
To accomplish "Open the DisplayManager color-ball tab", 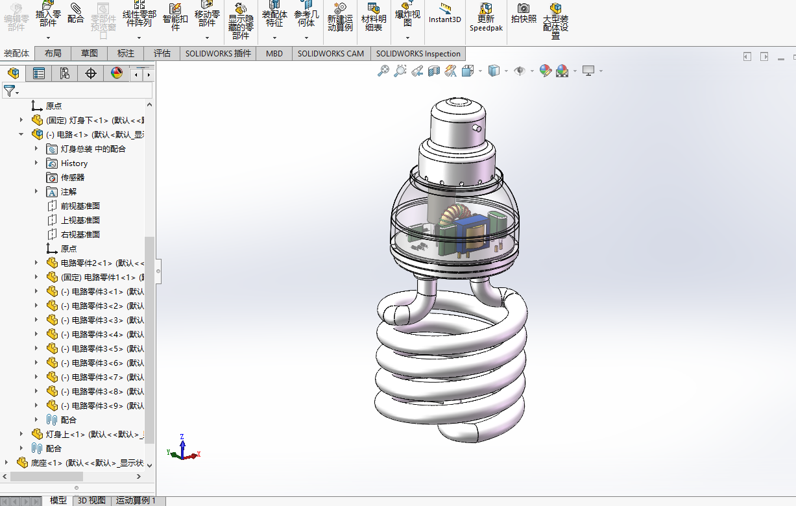I will (117, 73).
